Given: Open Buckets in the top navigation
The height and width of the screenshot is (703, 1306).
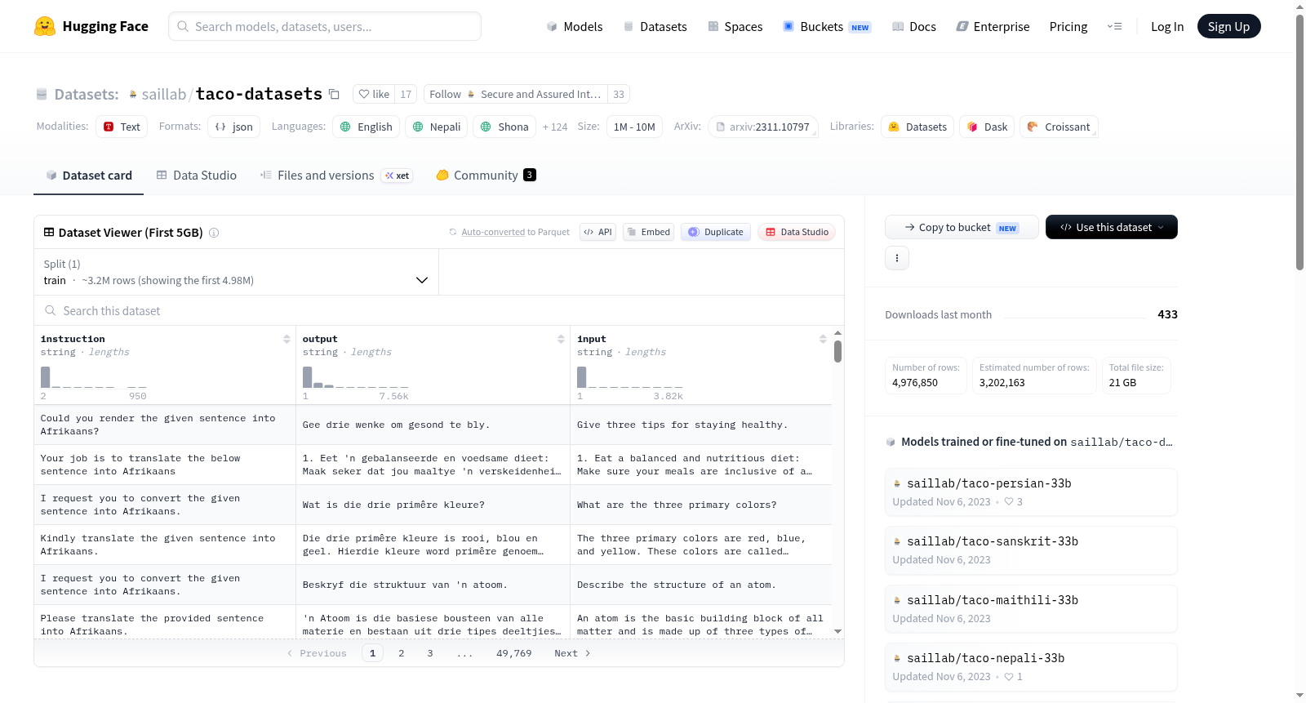Looking at the screenshot, I should pos(827,26).
